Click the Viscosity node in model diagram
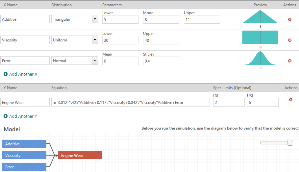The width and height of the screenshot is (299, 172). (x=24, y=156)
